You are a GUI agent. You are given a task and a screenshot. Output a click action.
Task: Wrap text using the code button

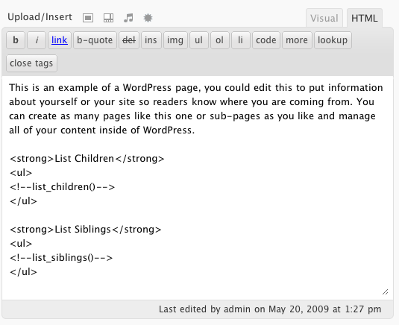(266, 40)
